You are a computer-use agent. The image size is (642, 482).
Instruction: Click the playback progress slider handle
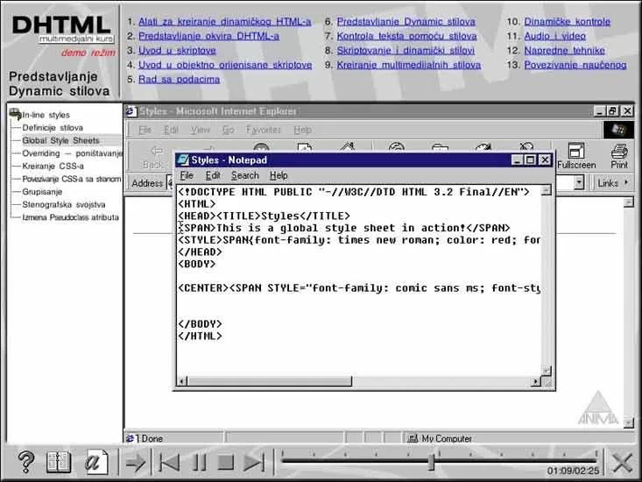coord(431,462)
